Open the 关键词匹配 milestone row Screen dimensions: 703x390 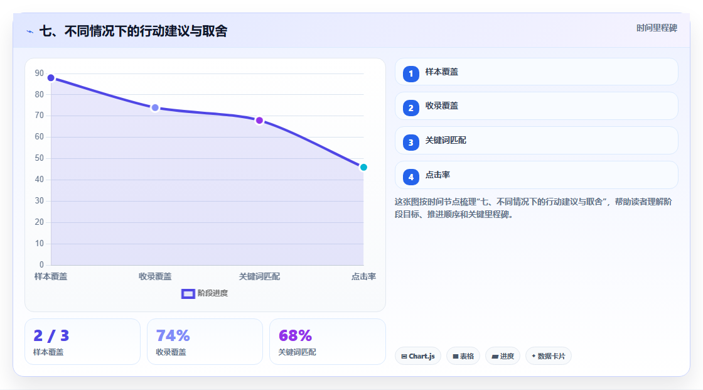point(536,141)
